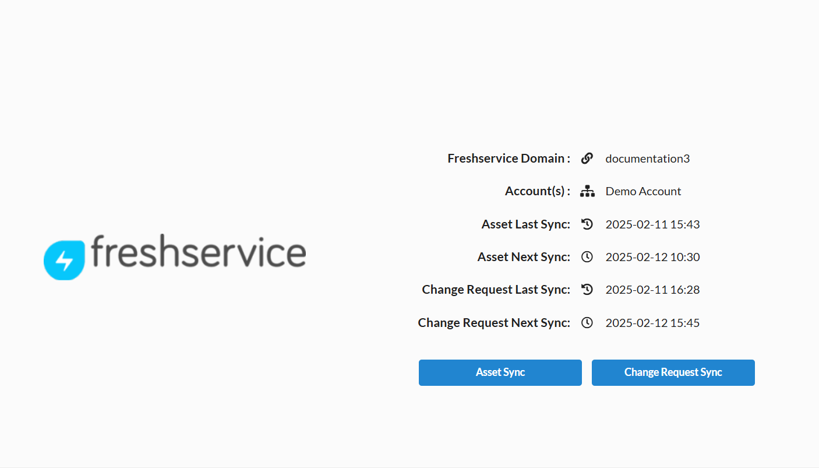Click the Demo Account text

[x=643, y=191]
